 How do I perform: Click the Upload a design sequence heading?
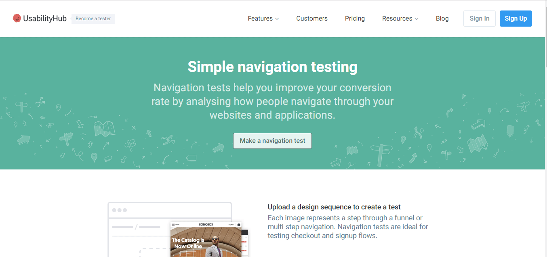[x=334, y=207]
